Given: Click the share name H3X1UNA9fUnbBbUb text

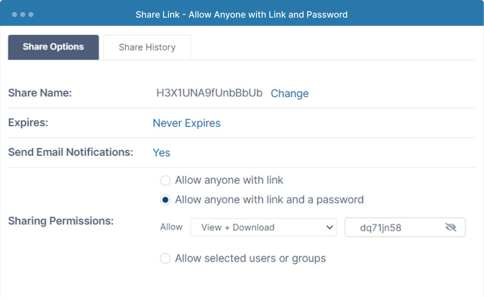Looking at the screenshot, I should point(209,93).
